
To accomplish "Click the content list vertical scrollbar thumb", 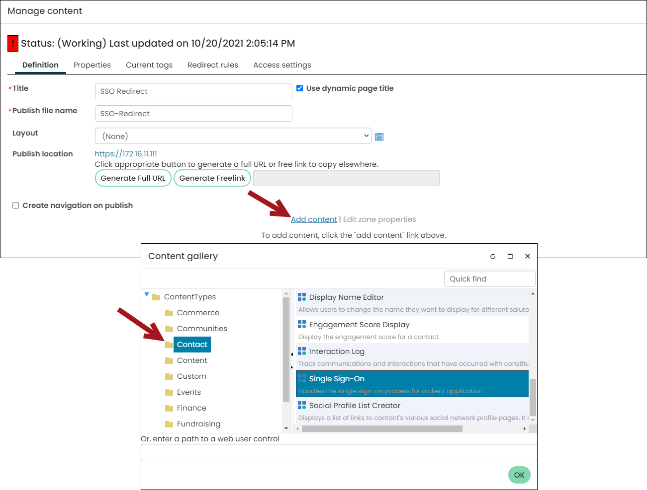I will click(533, 397).
